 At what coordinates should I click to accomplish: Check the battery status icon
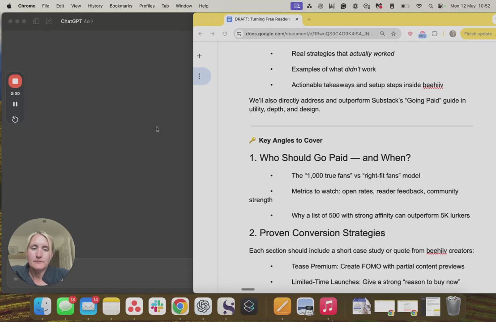click(x=405, y=6)
